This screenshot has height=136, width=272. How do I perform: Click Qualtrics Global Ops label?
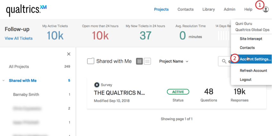[252, 30]
